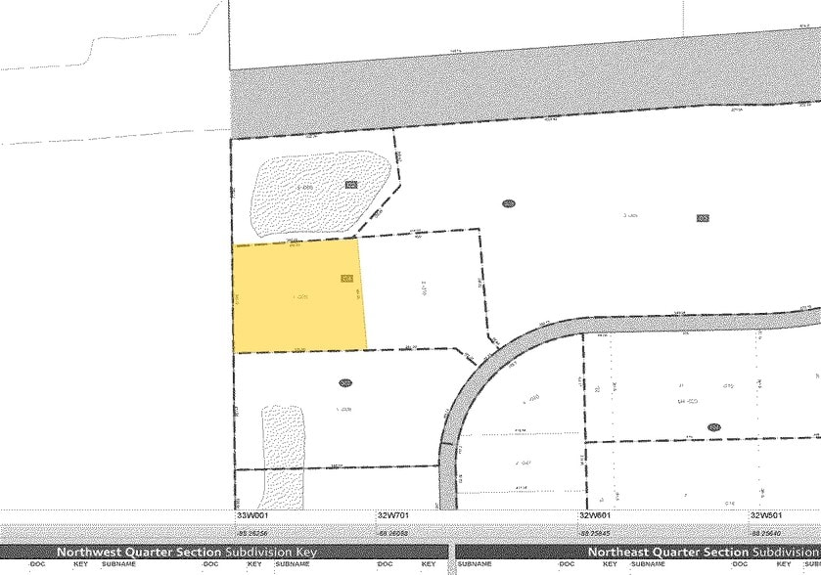Select the key marker on the yellow highlighted parcel
The width and height of the screenshot is (821, 575).
pos(347,277)
